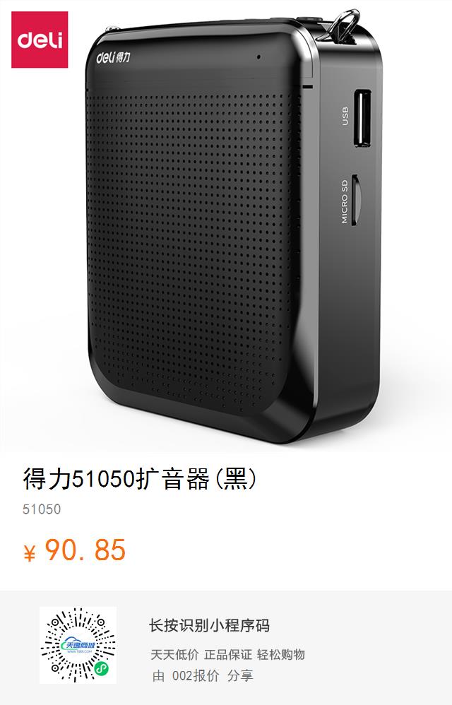The image size is (452, 705).
Task: Click the small microphone hole on speaker
Action: click(258, 57)
